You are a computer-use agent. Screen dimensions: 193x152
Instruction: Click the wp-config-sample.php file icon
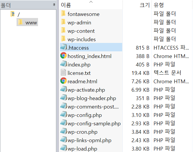click(x=64, y=123)
